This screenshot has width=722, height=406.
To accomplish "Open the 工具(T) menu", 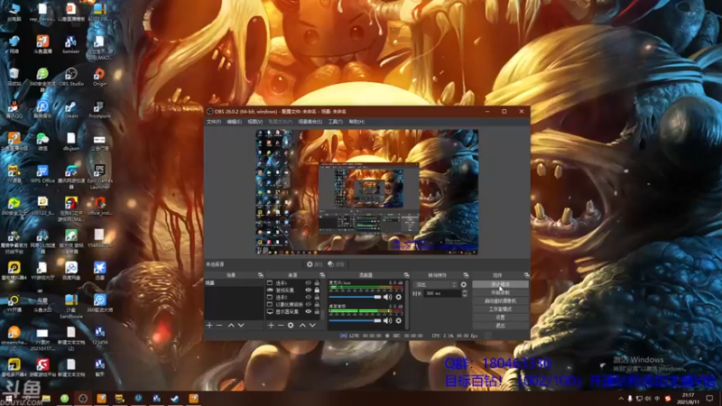I will click(x=335, y=122).
